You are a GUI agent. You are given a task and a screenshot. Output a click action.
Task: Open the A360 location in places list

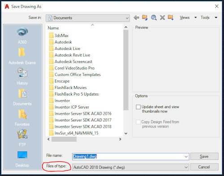[x=22, y=35]
